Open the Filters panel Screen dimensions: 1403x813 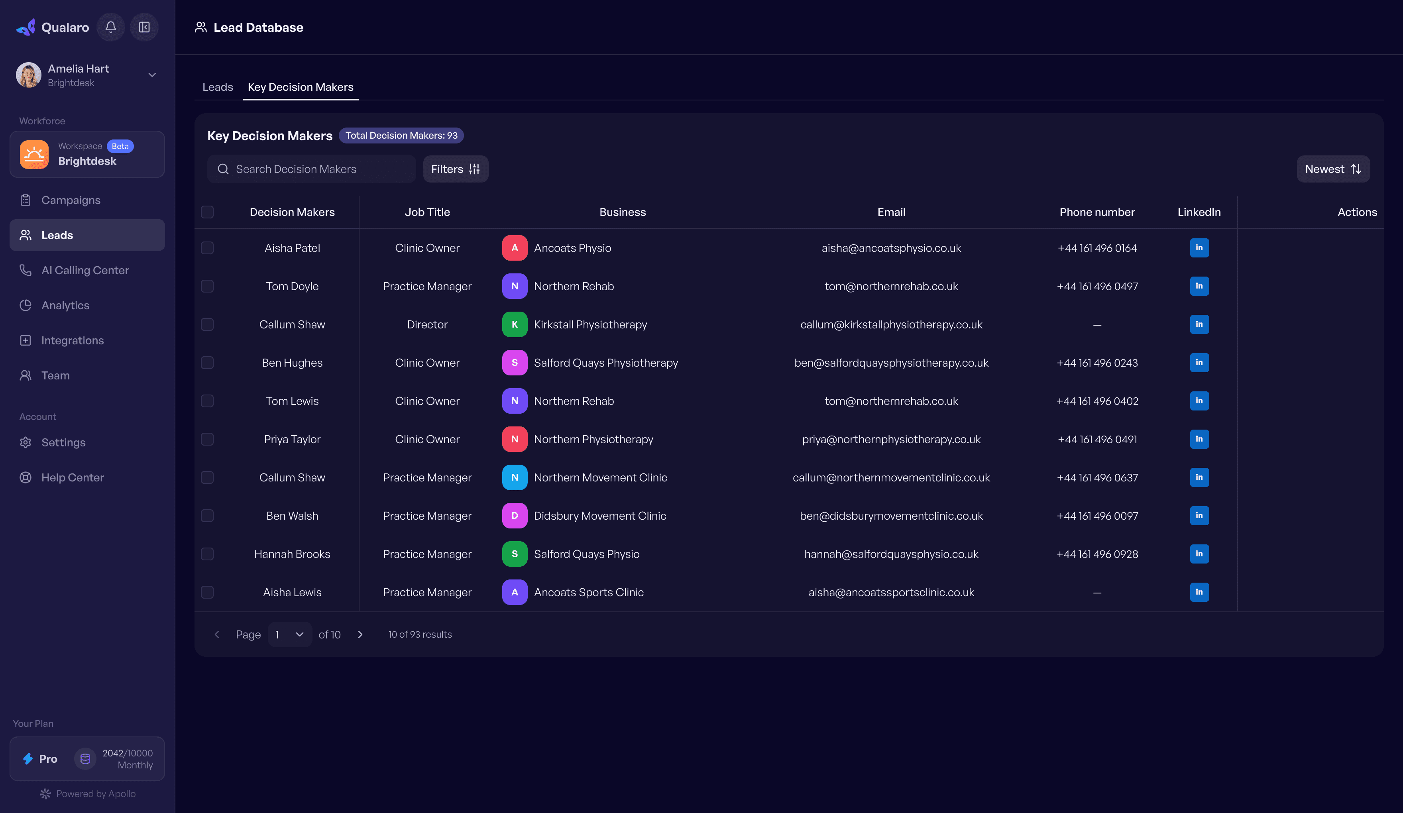click(x=456, y=169)
